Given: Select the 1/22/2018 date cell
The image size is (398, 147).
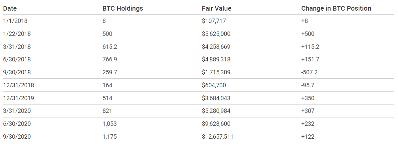Looking at the screenshot, I should coord(17,34).
